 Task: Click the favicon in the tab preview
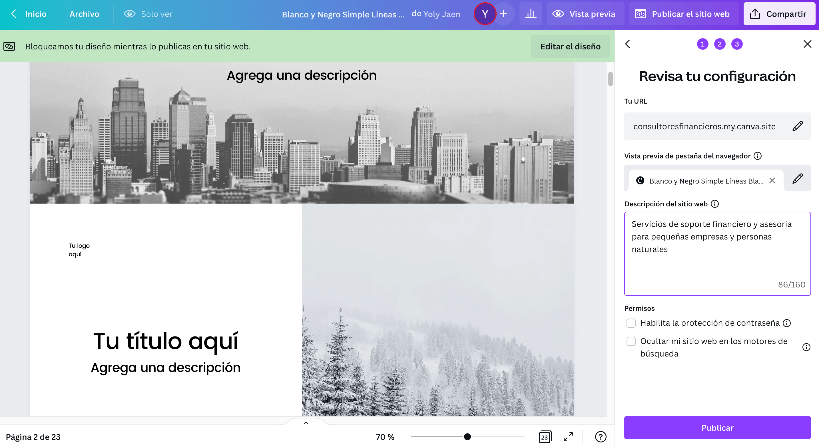click(x=640, y=180)
